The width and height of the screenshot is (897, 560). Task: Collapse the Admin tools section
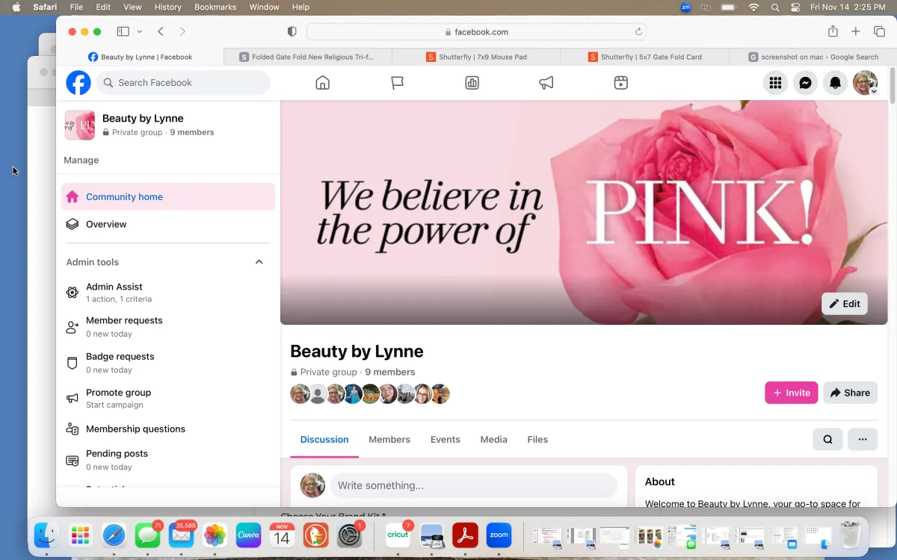(259, 262)
